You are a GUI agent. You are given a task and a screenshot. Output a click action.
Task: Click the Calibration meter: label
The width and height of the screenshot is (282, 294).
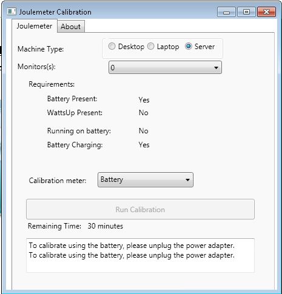58,181
